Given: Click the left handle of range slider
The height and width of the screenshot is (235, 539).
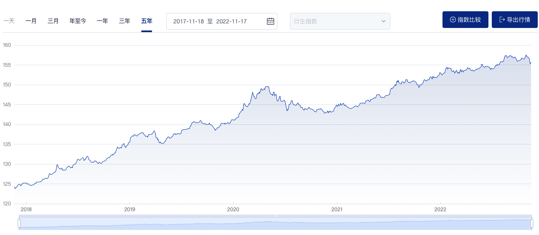Looking at the screenshot, I should 19,223.
